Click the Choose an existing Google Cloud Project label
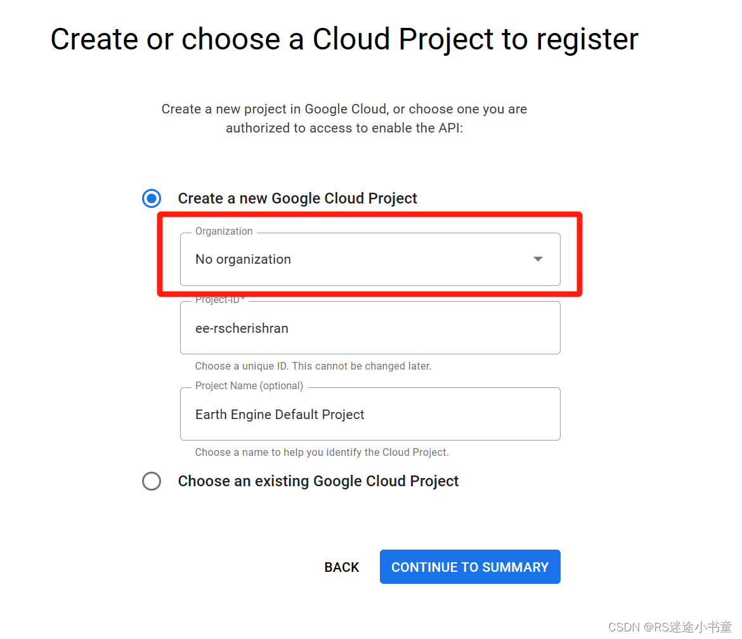The height and width of the screenshot is (639, 742). click(x=318, y=481)
